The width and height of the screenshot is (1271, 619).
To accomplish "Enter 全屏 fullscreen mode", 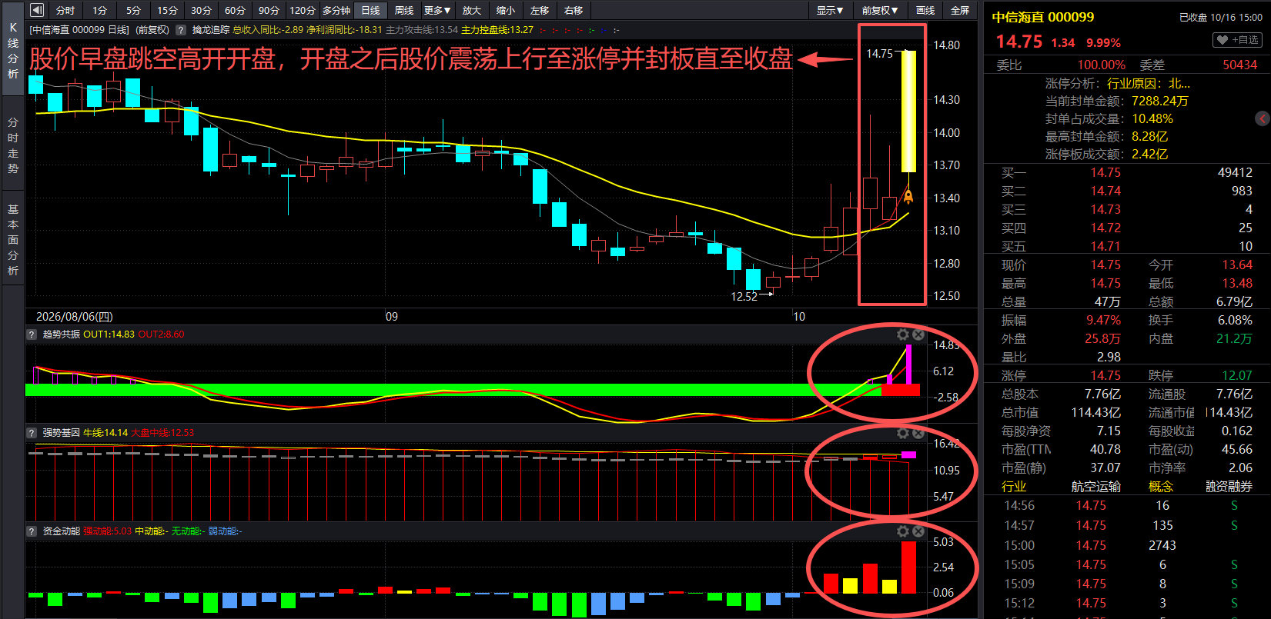I will tap(960, 10).
